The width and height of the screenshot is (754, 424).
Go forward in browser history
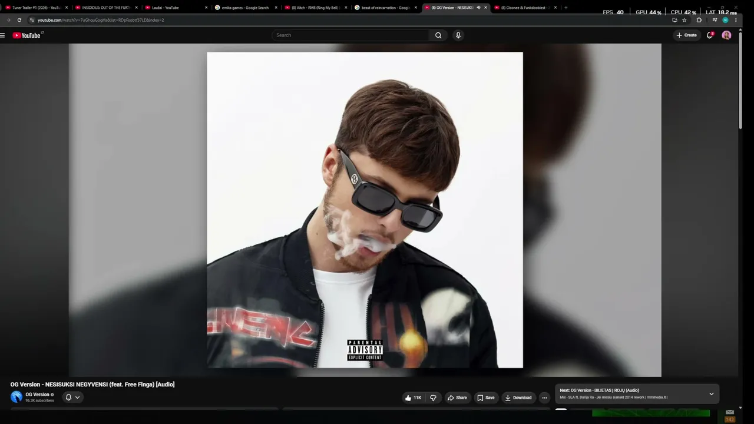pos(8,20)
